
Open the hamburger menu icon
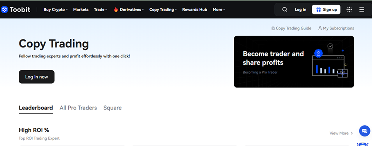click(x=362, y=10)
